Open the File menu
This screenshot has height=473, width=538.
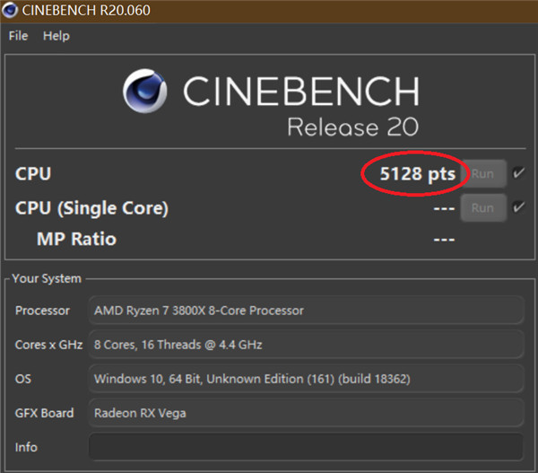18,36
